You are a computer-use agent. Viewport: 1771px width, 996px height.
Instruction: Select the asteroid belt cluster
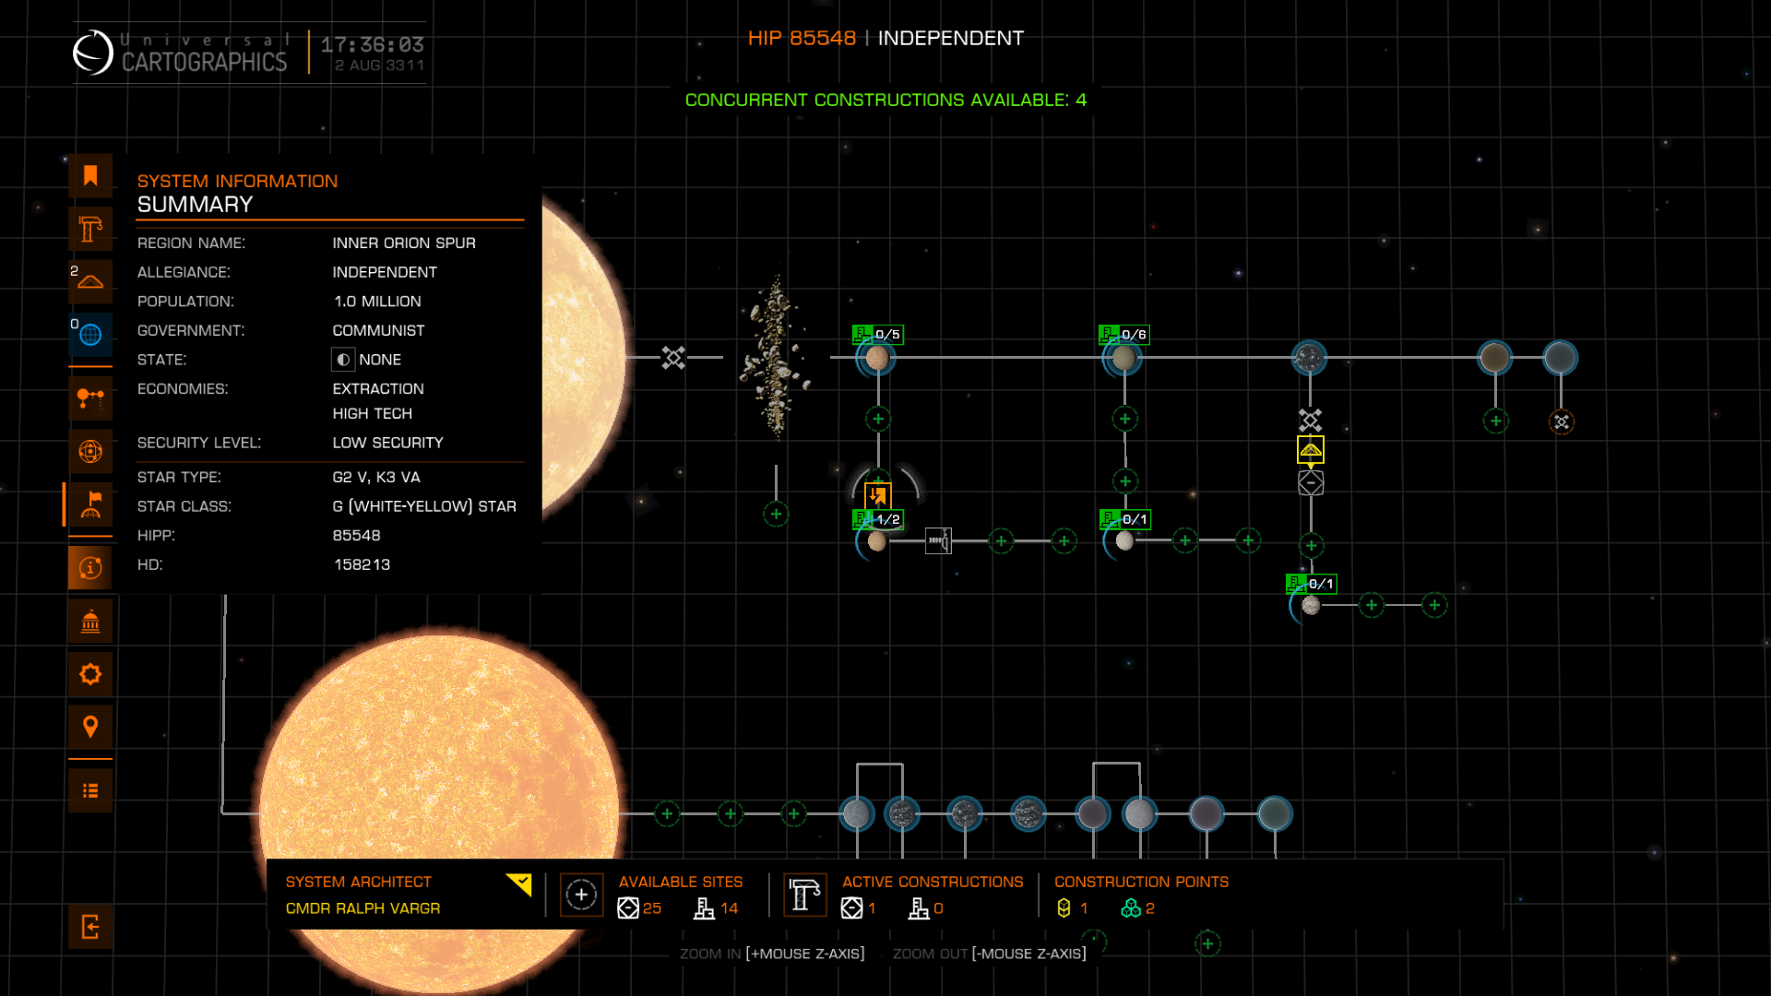click(777, 358)
